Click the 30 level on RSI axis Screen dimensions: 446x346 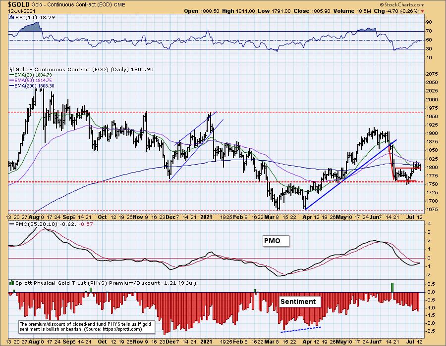pyautogui.click(x=429, y=49)
